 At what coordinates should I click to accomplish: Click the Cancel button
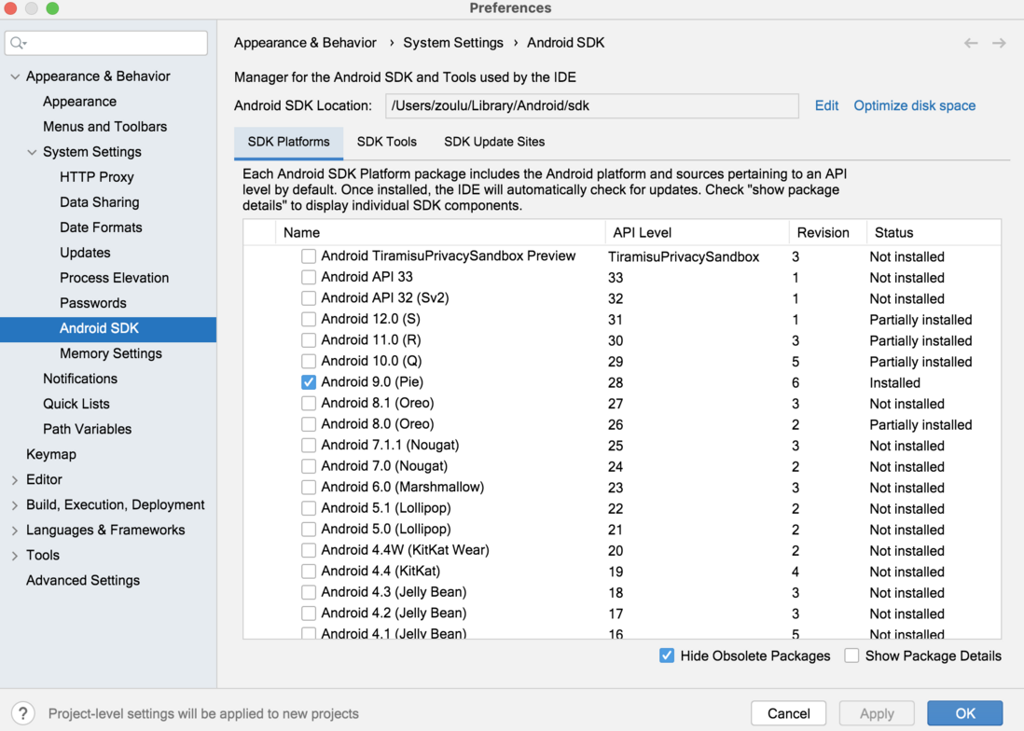(788, 713)
